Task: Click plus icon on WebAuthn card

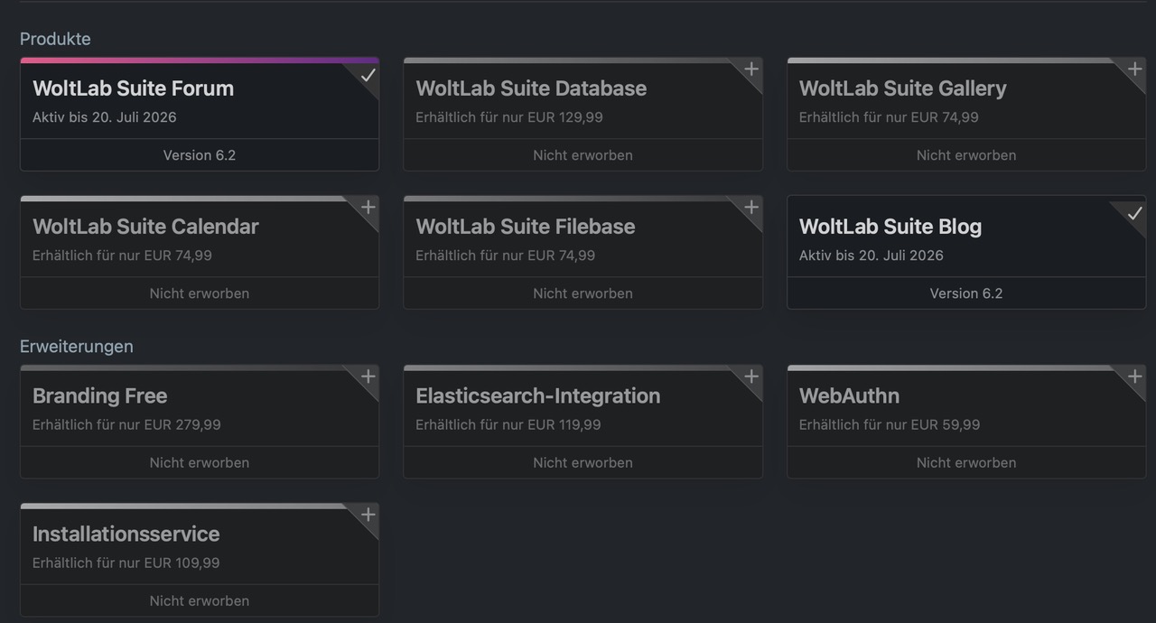Action: click(1134, 377)
